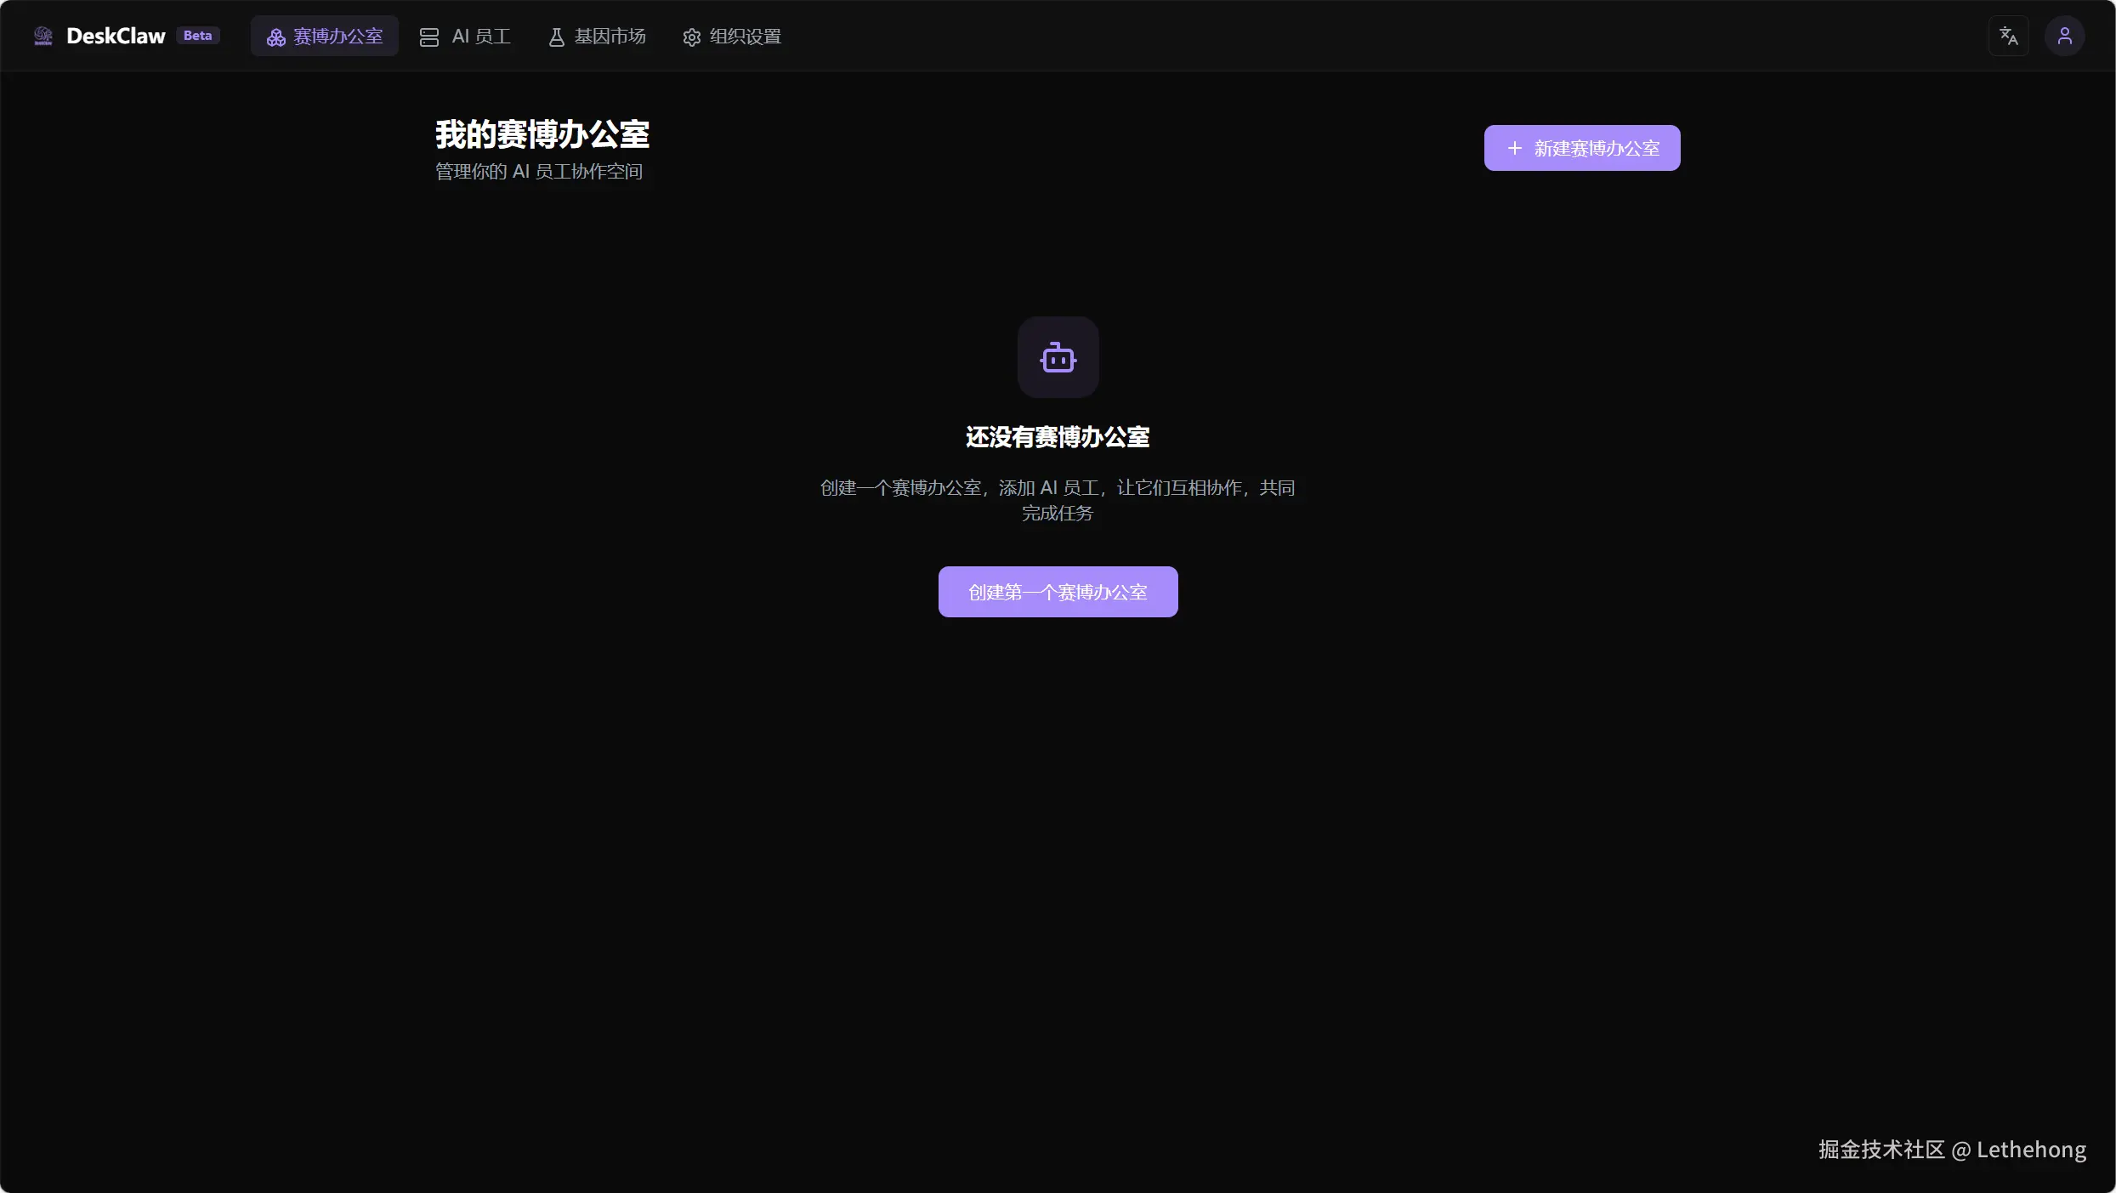
Task: Go to the 基因市场 tab
Action: point(610,37)
